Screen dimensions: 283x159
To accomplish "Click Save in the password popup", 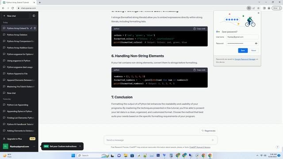I will coord(243,50).
